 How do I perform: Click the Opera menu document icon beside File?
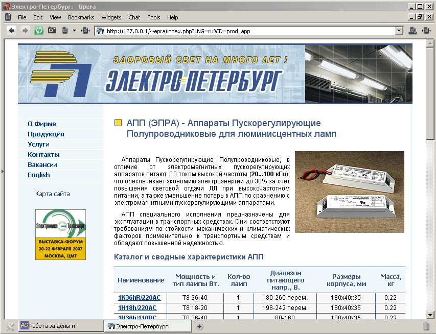8,17
